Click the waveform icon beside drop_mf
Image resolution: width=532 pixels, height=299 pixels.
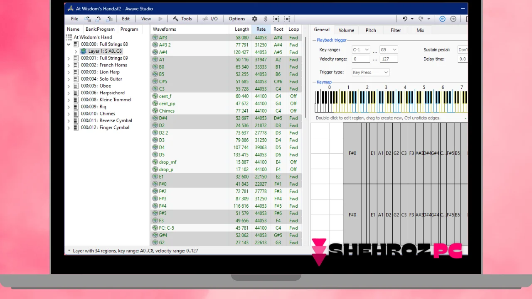pyautogui.click(x=155, y=162)
